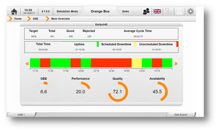Screen dimensions: 219x132
Task: Click the green Uptime color indicator
Action: pyautogui.click(x=98, y=44)
